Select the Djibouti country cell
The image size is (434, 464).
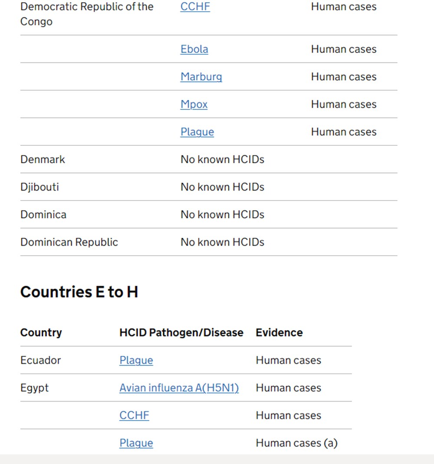(x=39, y=187)
